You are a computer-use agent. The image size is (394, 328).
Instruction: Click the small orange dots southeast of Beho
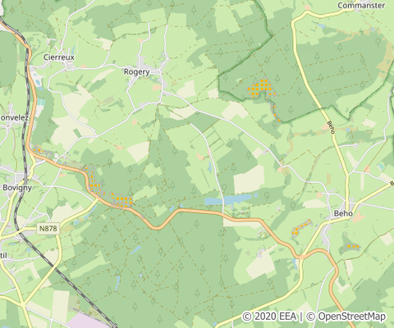pyautogui.click(x=350, y=247)
